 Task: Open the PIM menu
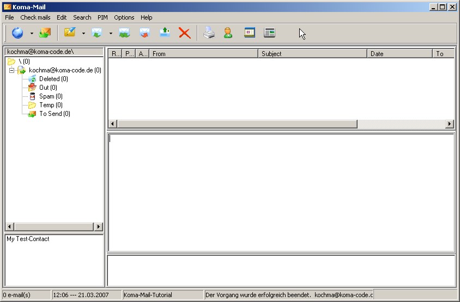point(102,17)
